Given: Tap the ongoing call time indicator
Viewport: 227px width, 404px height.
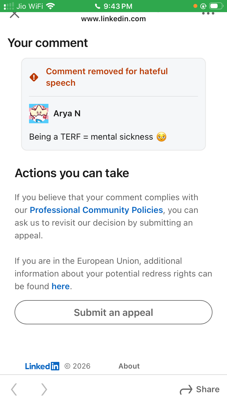Looking at the screenshot, I should coord(113,6).
